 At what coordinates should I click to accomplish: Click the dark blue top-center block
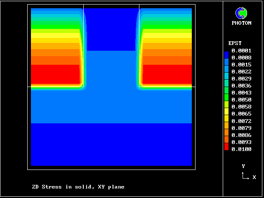(111, 29)
